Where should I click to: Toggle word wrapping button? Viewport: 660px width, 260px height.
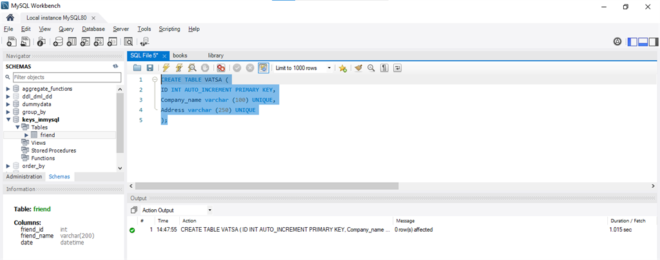click(x=397, y=68)
